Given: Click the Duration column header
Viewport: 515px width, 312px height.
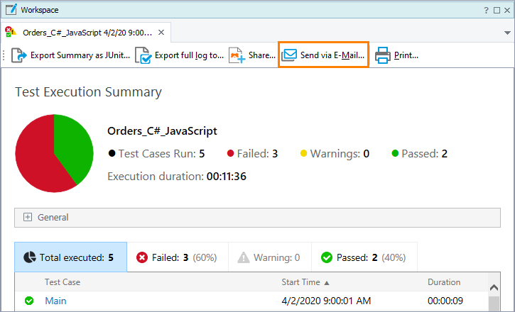Looking at the screenshot, I should (x=444, y=282).
